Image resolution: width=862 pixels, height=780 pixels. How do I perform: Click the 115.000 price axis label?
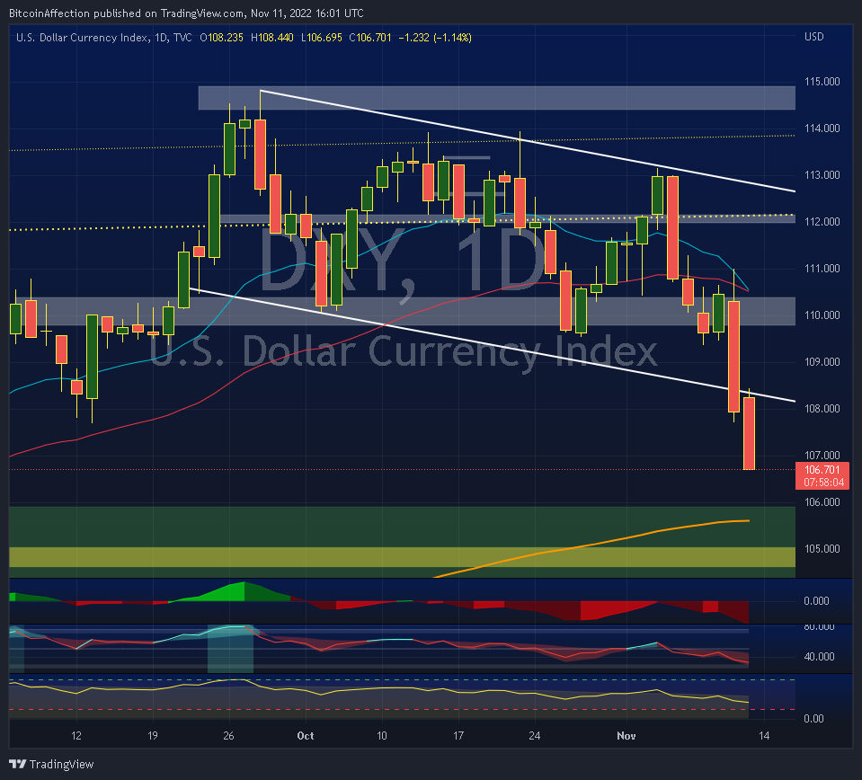click(x=822, y=82)
